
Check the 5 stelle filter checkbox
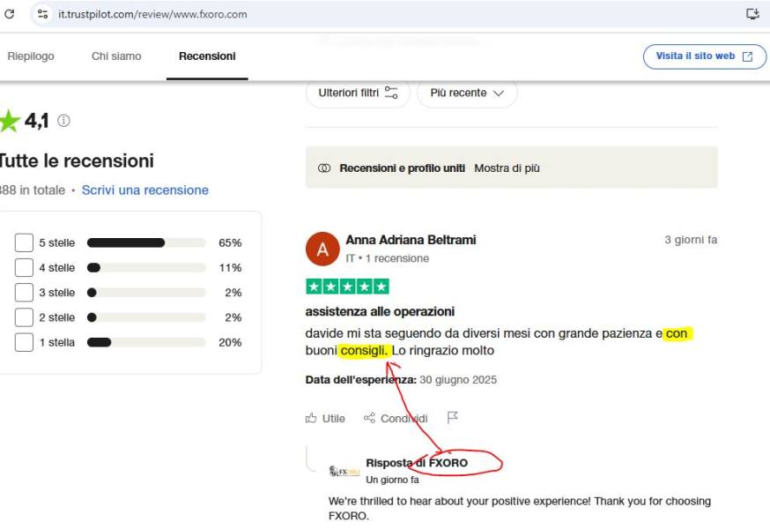tap(24, 242)
